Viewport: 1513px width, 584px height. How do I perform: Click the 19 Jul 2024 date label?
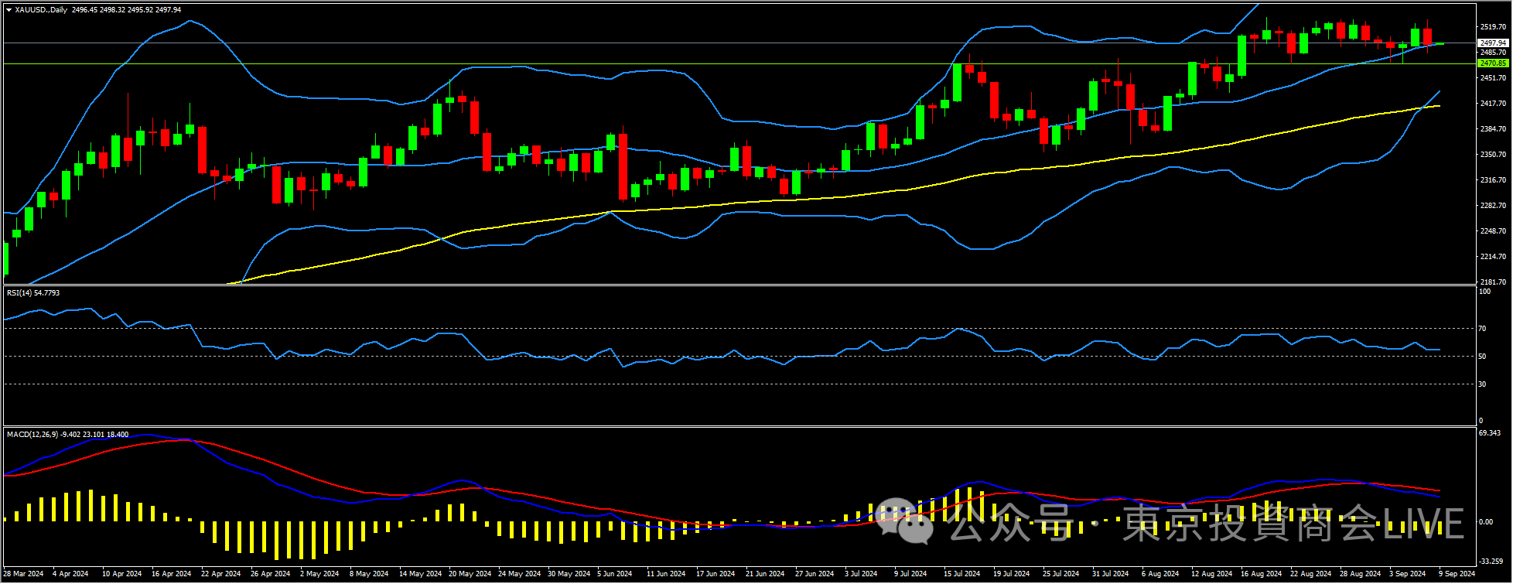[1011, 574]
